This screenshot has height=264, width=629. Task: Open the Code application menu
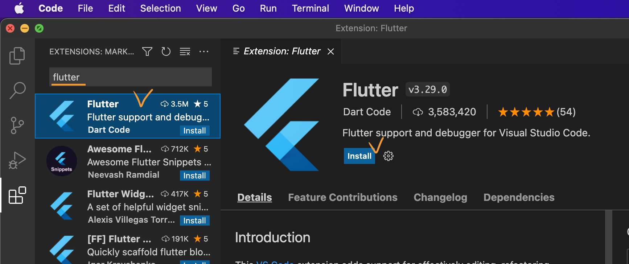pyautogui.click(x=51, y=8)
